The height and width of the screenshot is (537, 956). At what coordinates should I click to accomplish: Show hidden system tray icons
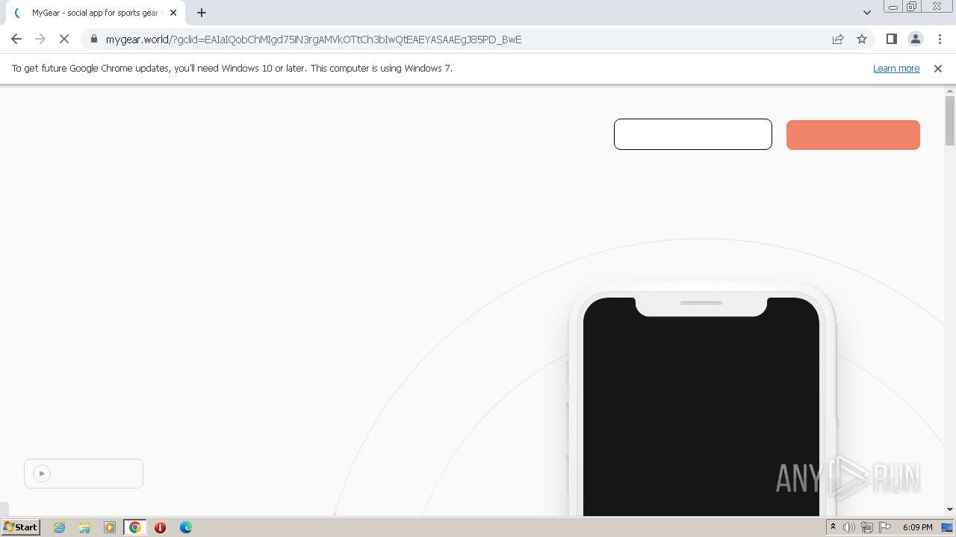[x=833, y=527]
